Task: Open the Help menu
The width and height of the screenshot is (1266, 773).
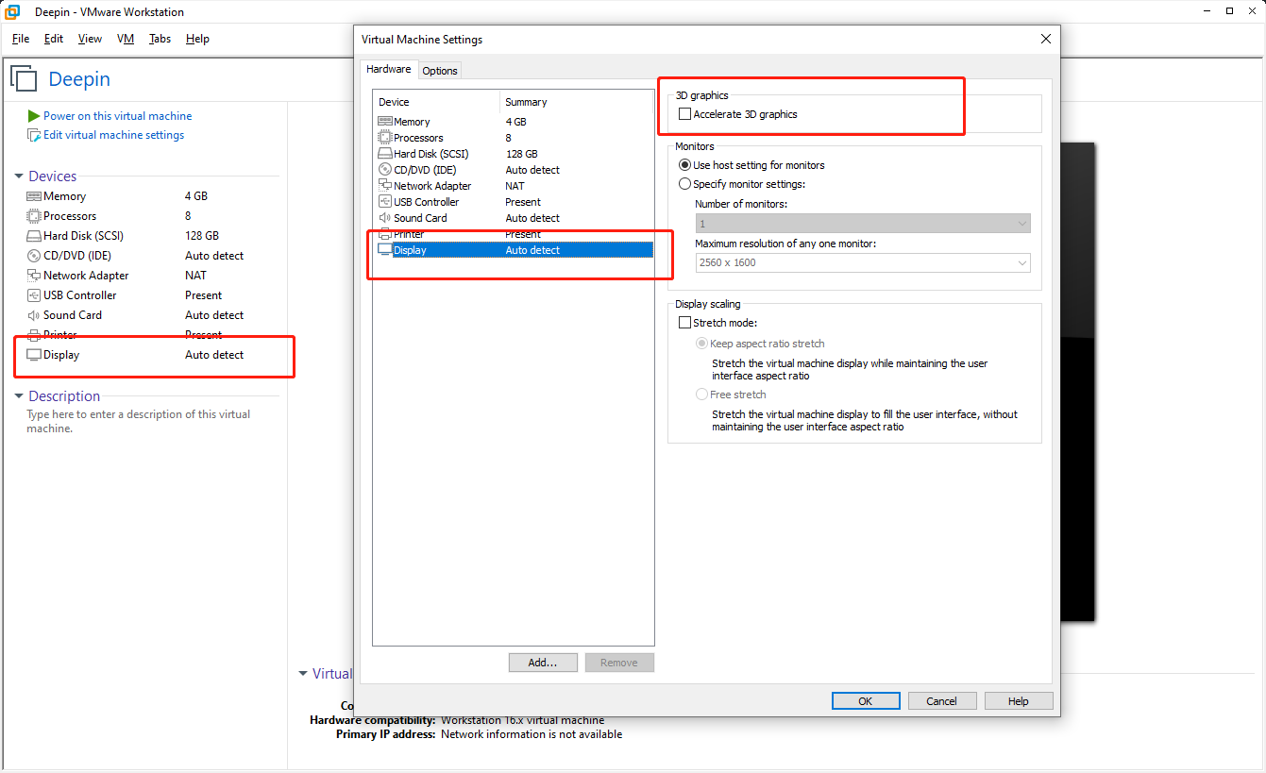Action: pyautogui.click(x=197, y=39)
